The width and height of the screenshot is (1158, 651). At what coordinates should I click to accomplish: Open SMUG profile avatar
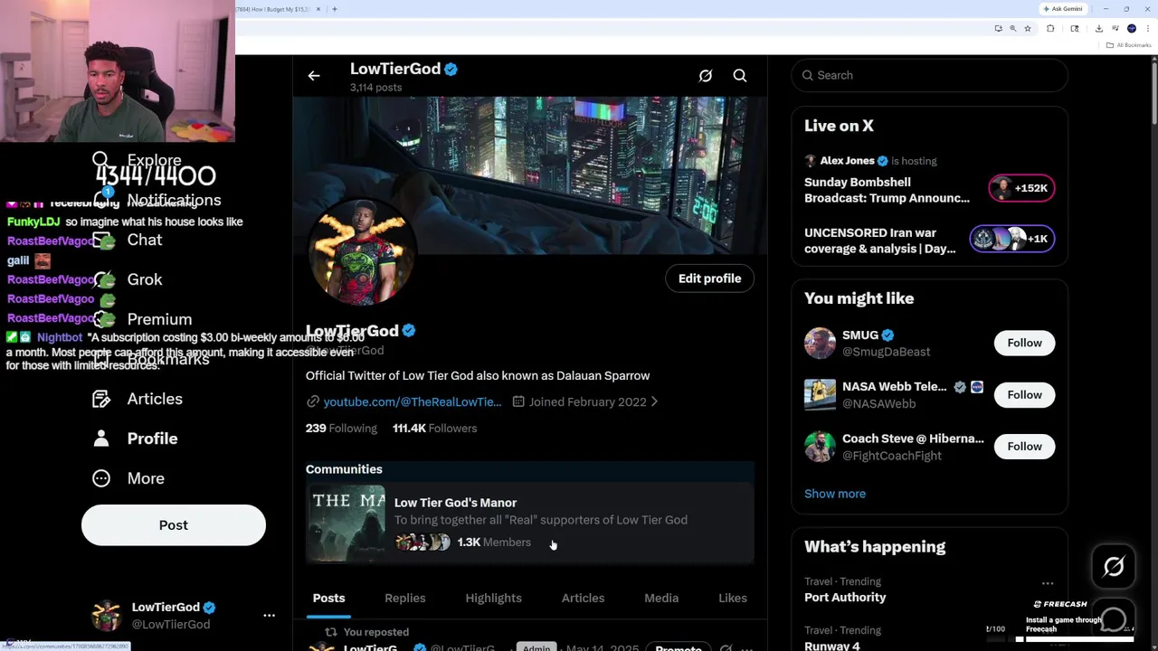pos(820,343)
